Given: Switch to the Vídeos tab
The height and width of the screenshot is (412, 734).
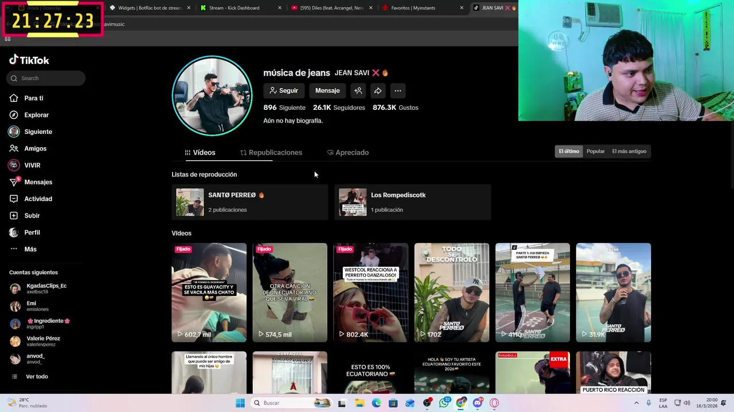Looking at the screenshot, I should [x=200, y=153].
